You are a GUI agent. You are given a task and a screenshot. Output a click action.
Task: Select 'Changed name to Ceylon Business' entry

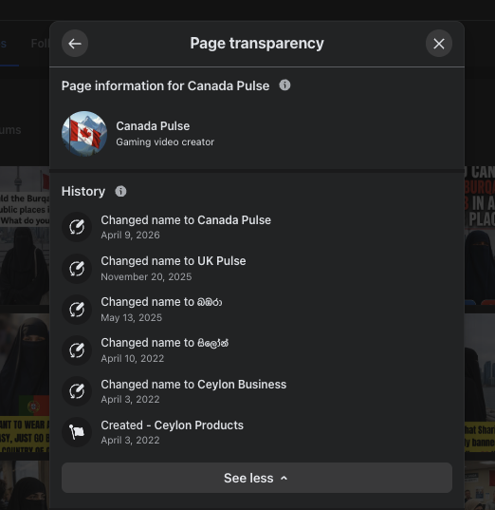[x=193, y=385]
